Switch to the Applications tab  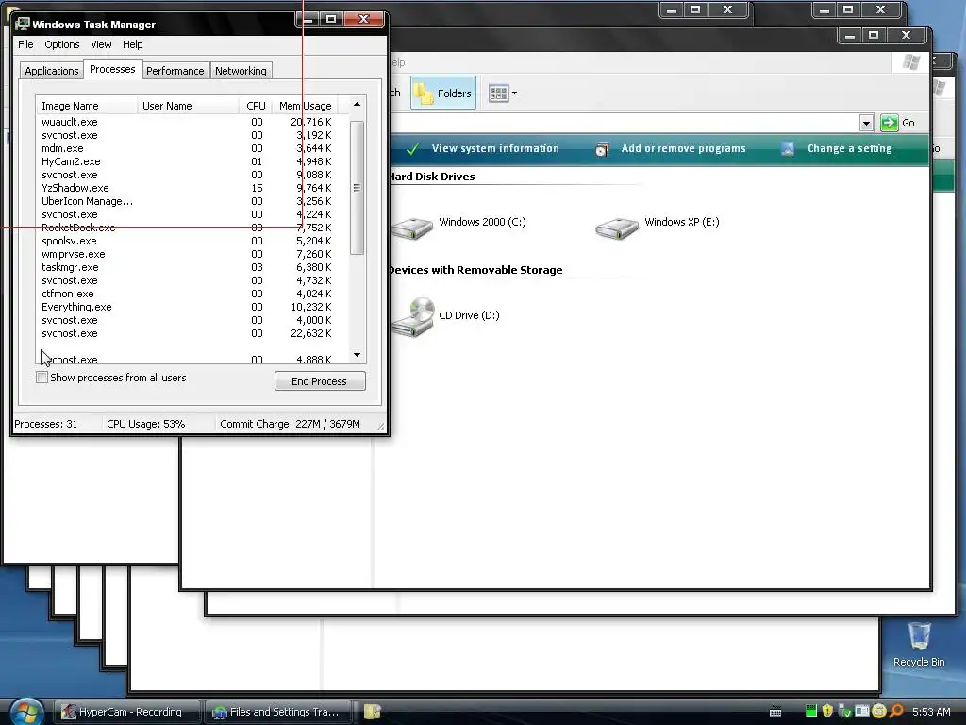pos(52,71)
